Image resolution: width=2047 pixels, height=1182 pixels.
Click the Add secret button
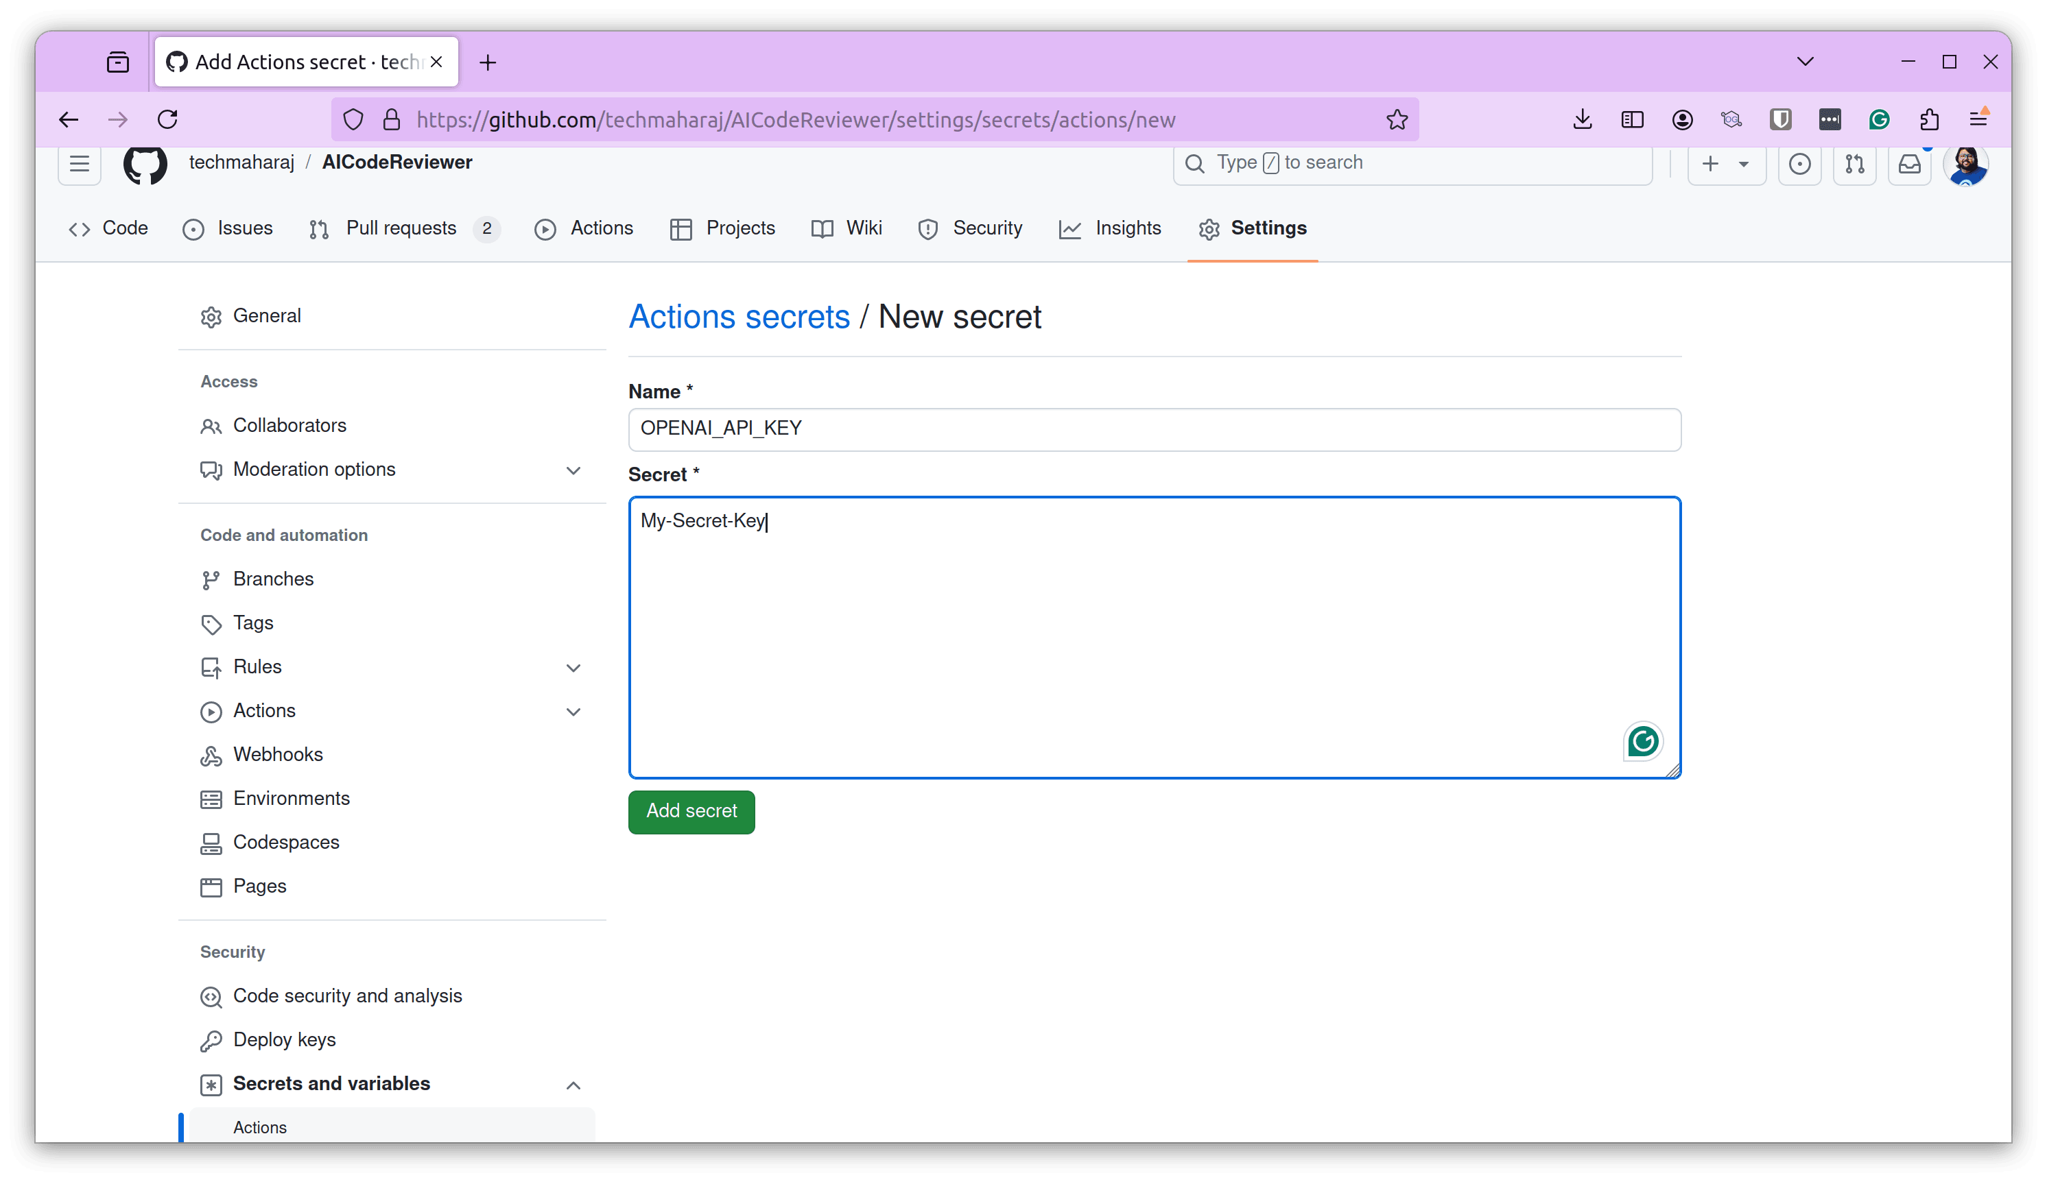click(x=691, y=811)
